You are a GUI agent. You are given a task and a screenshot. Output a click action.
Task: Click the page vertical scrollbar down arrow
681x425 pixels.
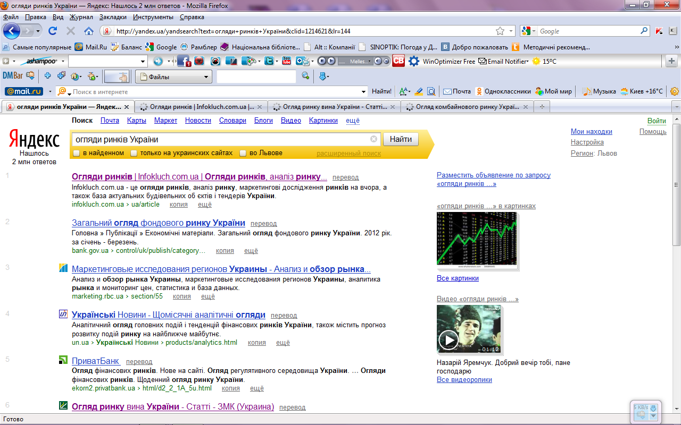677,410
